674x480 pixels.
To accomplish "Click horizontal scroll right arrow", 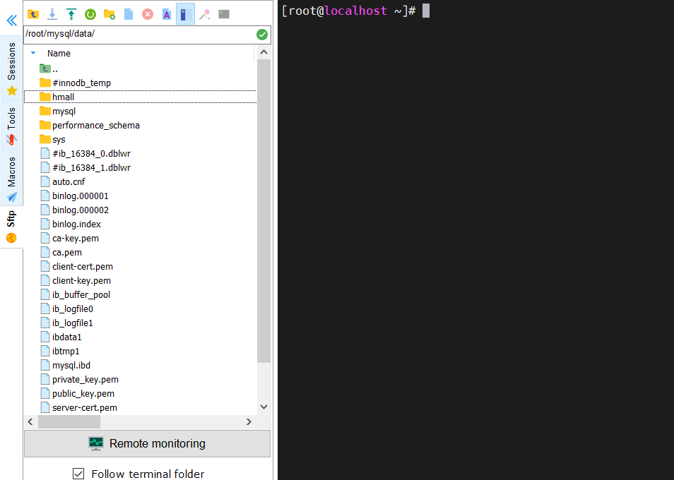I will pos(249,421).
